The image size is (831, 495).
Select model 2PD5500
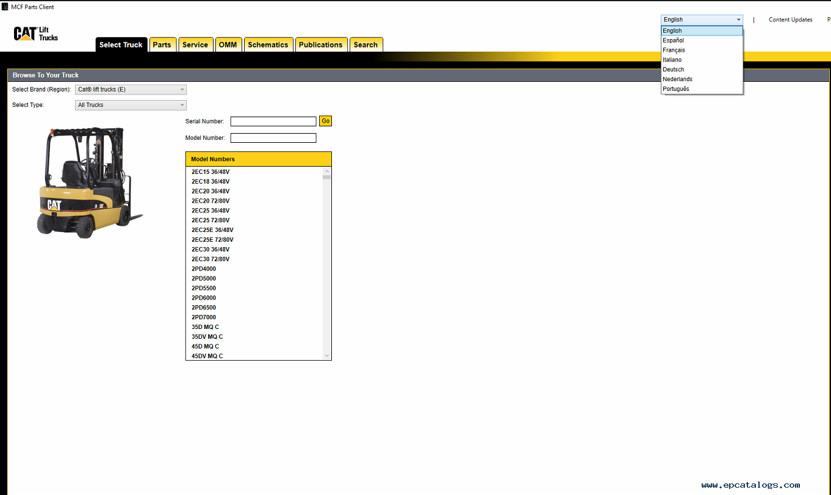(204, 289)
